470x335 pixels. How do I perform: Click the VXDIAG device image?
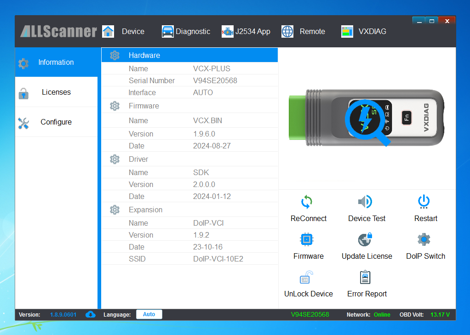(x=367, y=118)
